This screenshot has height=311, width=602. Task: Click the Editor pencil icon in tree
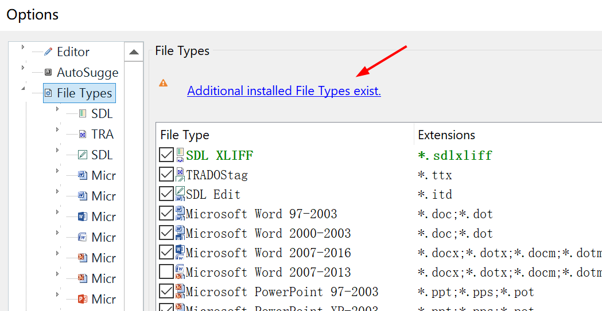coord(48,52)
